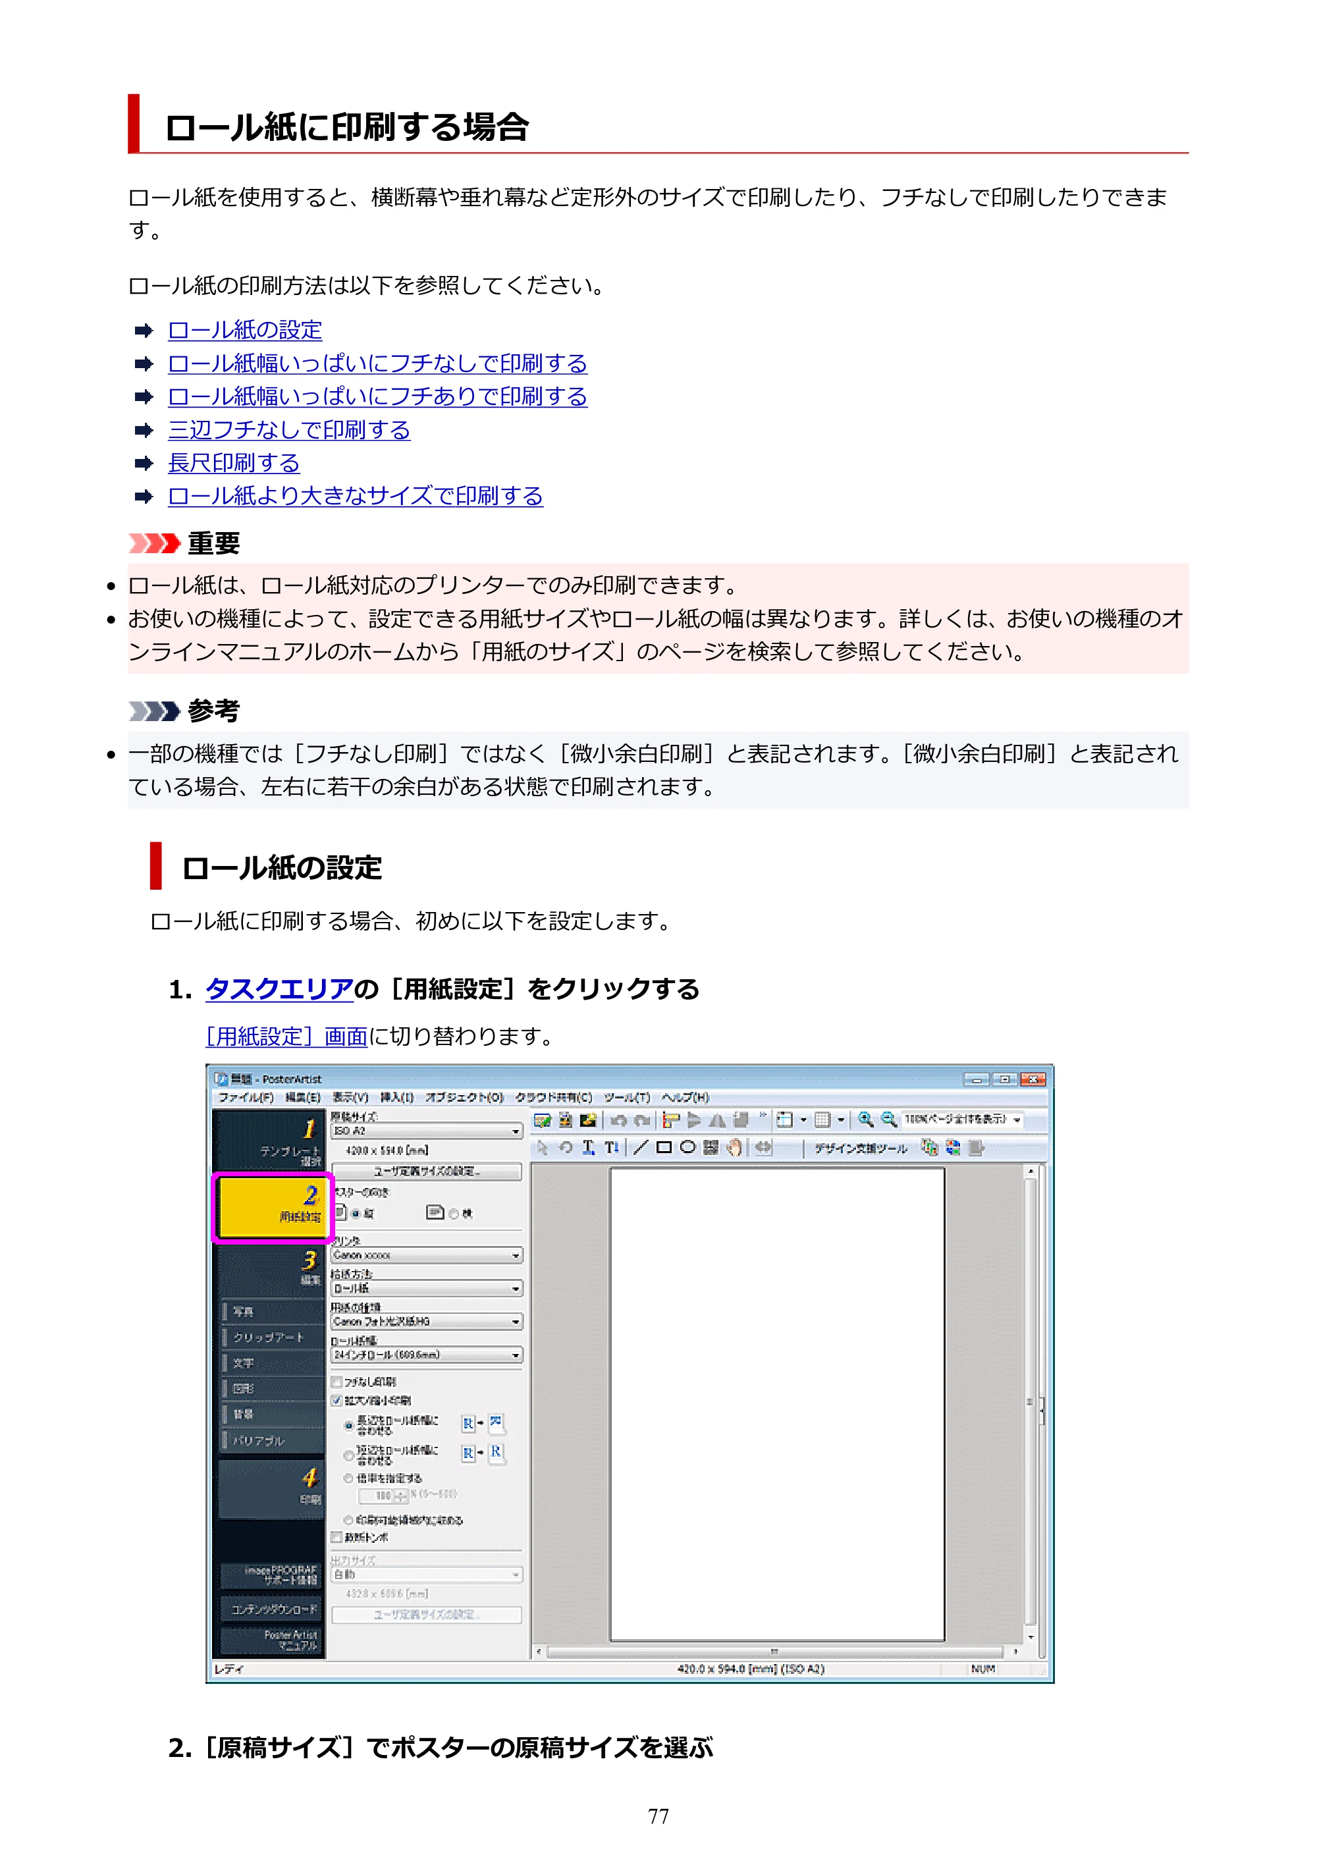Click the QR code tool icon
The image size is (1317, 1863).
711,1147
